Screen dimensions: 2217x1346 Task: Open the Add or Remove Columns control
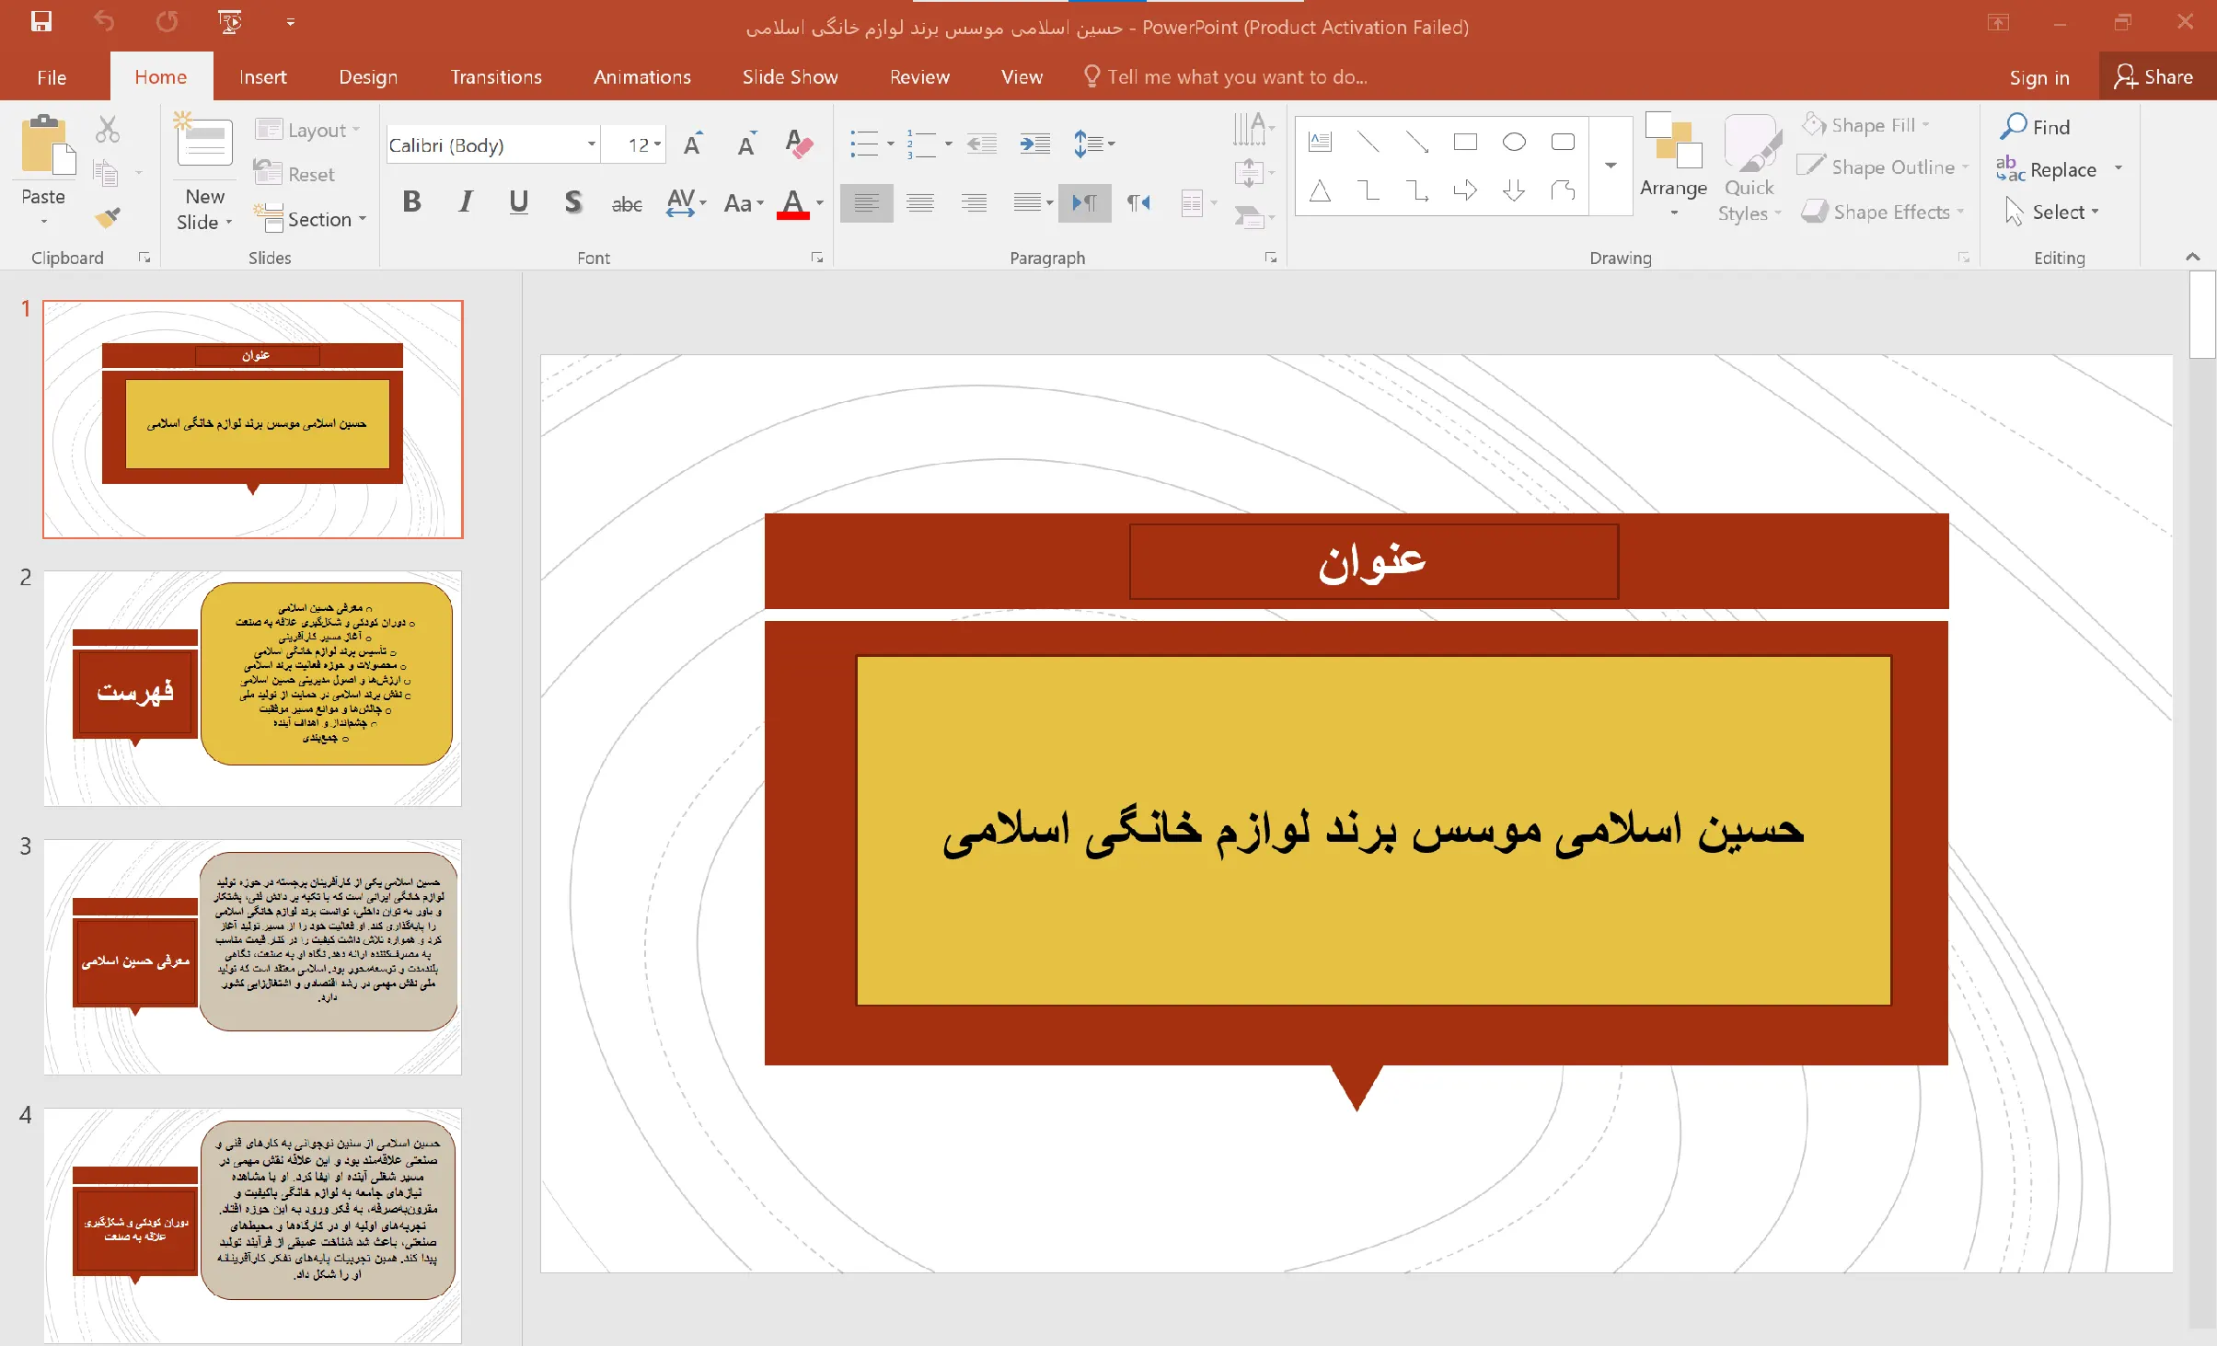pyautogui.click(x=1198, y=203)
